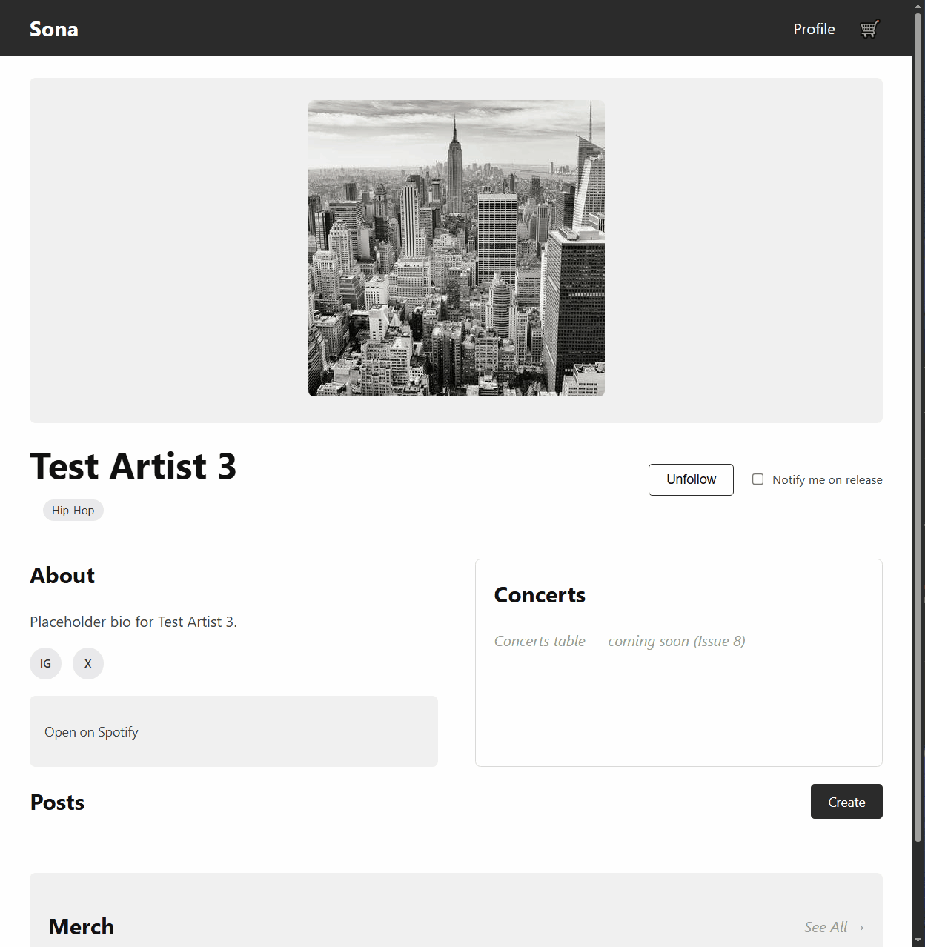The image size is (925, 947).
Task: Click the artist city skyline photo
Action: 457,248
